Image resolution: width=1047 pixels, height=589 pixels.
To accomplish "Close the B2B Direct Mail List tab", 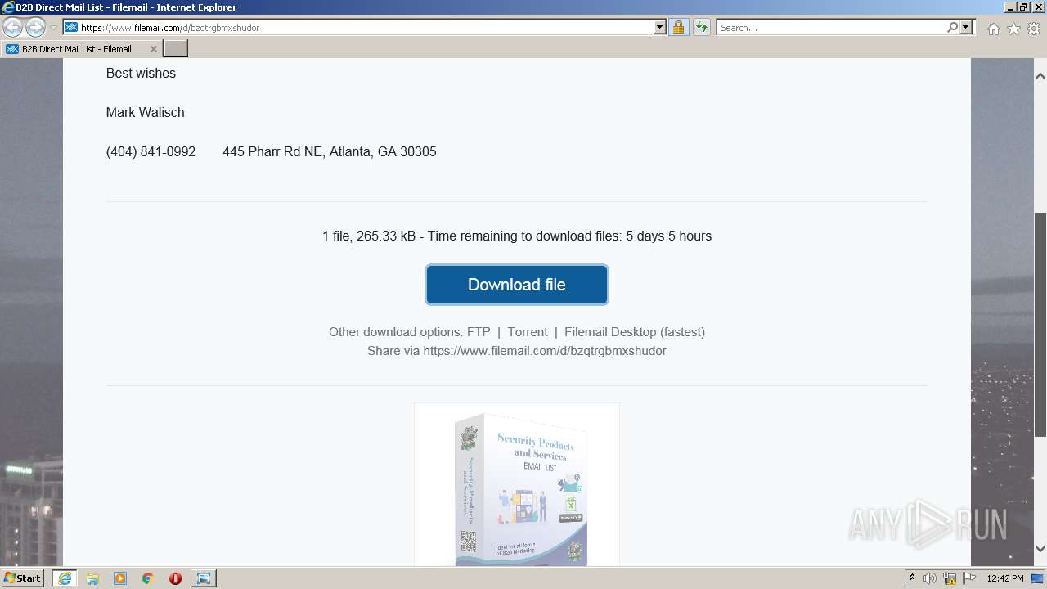I will click(153, 49).
